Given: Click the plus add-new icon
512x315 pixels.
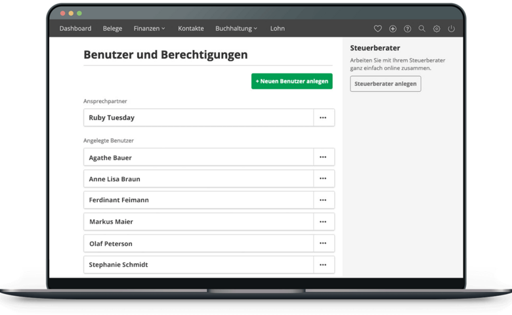Looking at the screenshot, I should [x=393, y=29].
